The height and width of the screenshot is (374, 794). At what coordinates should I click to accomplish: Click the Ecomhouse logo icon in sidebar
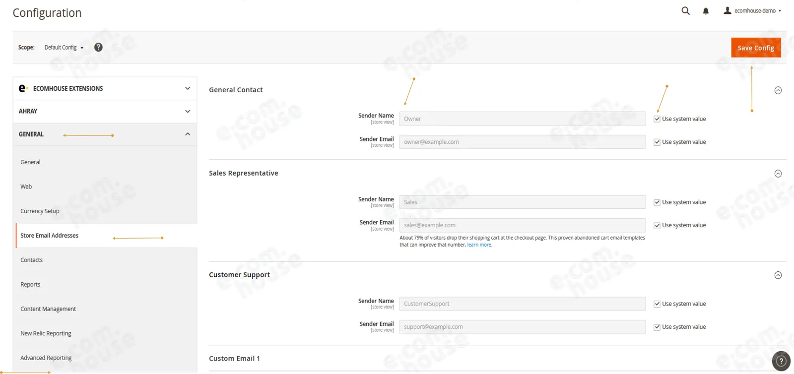click(23, 88)
